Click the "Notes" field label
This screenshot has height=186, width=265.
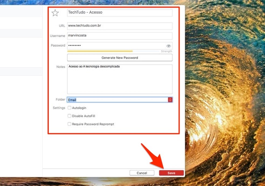pyautogui.click(x=61, y=67)
